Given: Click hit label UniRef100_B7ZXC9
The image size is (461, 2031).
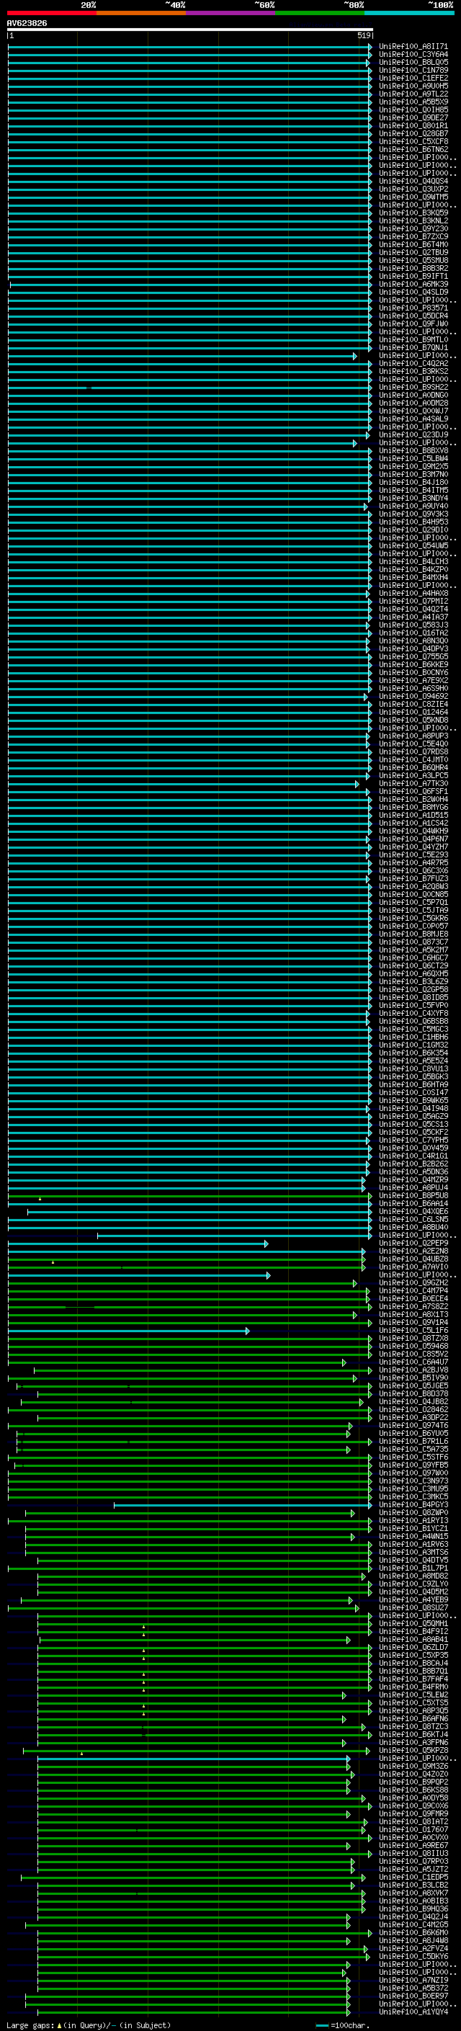Looking at the screenshot, I should tap(413, 236).
